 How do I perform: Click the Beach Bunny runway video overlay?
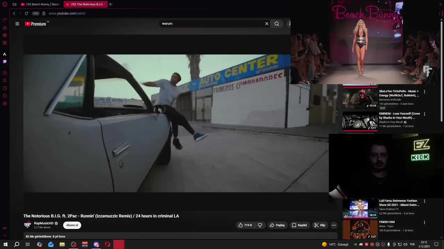(367, 42)
